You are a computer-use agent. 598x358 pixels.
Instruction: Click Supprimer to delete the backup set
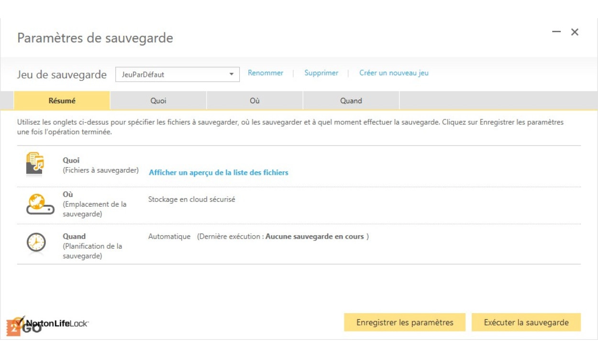[x=321, y=73]
